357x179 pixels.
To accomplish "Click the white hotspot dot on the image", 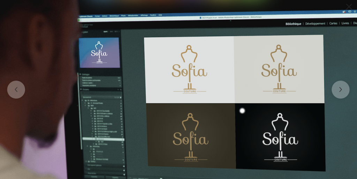I will click(242, 111).
